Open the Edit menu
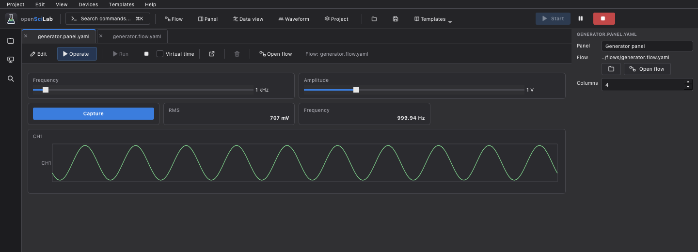The image size is (698, 252). pyautogui.click(x=40, y=4)
